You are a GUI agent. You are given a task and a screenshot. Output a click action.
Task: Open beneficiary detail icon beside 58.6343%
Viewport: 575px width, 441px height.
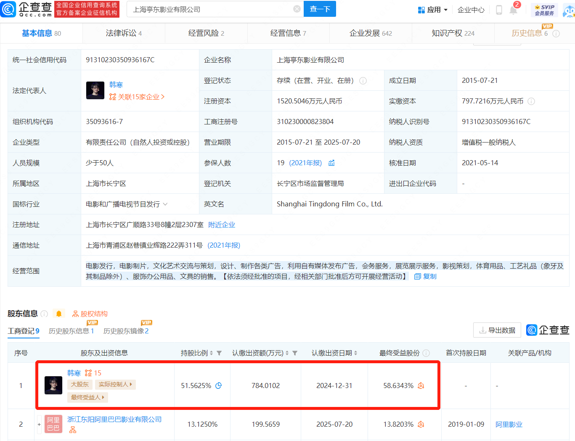421,386
